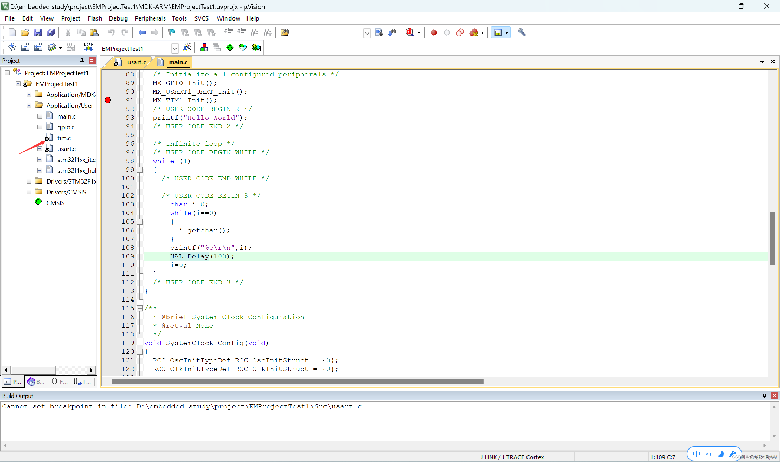This screenshot has height=462, width=780.
Task: Download to flash with LOAD icon
Action: tap(88, 48)
